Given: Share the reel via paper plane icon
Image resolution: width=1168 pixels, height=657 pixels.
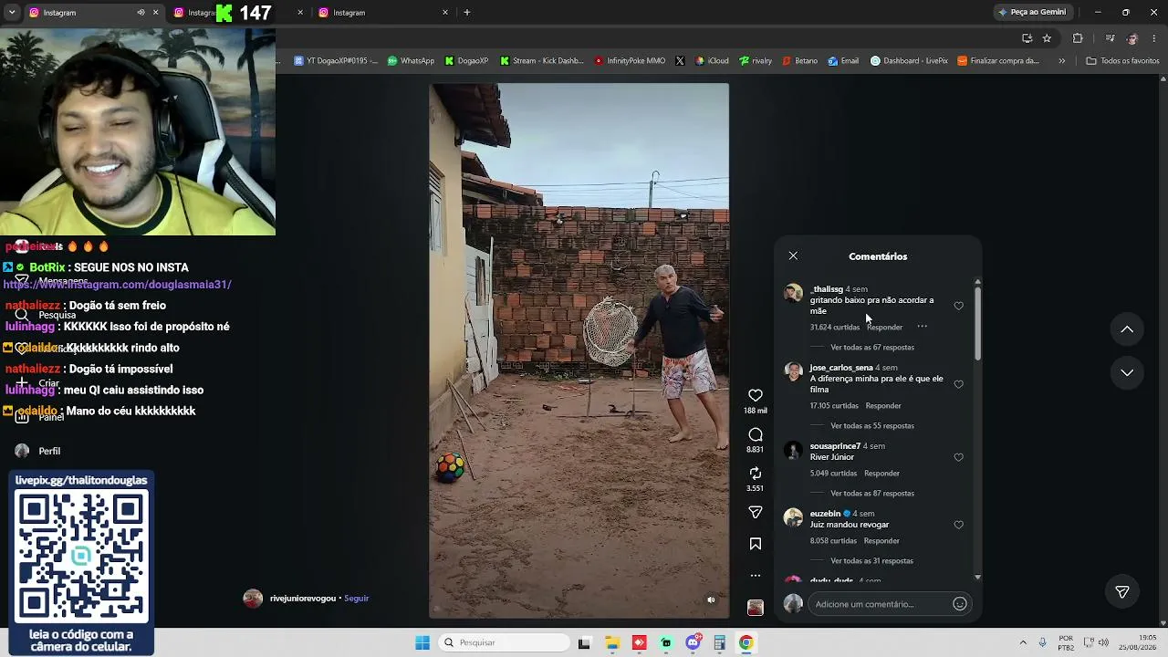Looking at the screenshot, I should tap(756, 512).
